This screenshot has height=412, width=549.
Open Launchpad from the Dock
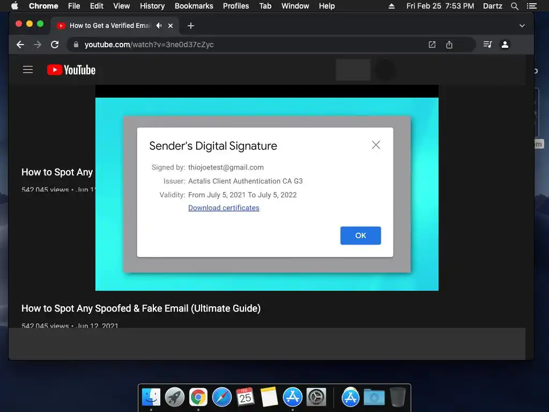(174, 398)
